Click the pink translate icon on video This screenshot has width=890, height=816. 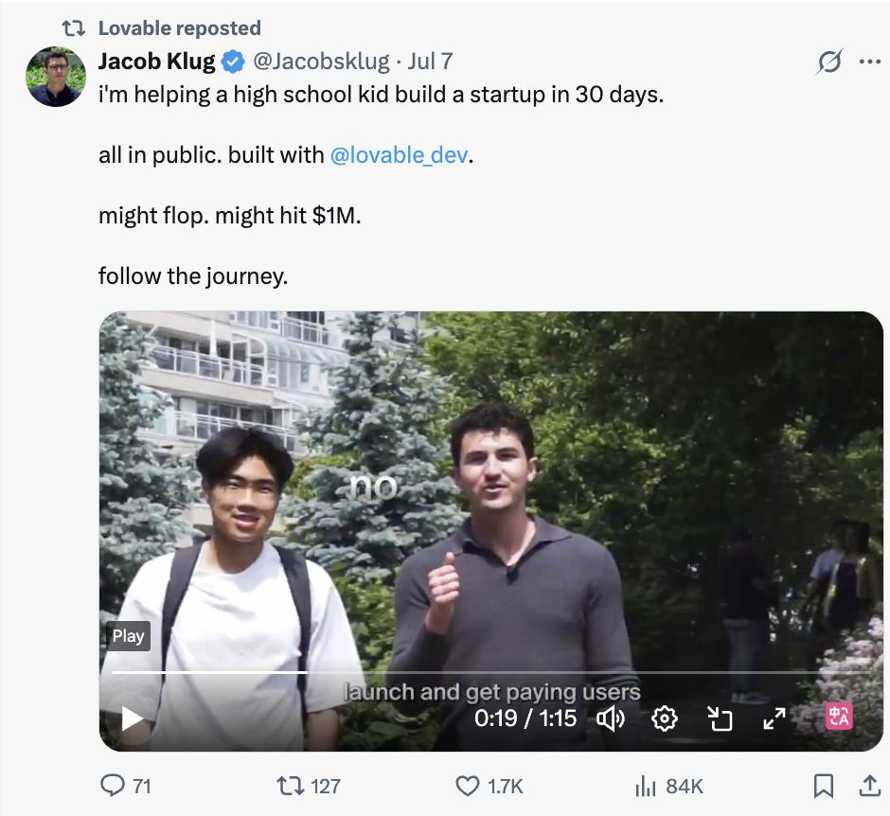tap(839, 717)
